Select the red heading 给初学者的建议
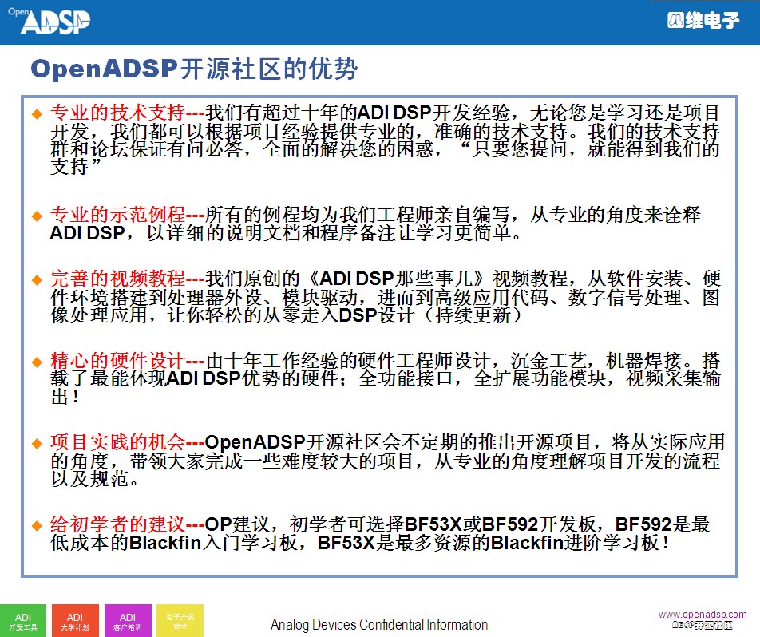760x637 pixels. (118, 524)
